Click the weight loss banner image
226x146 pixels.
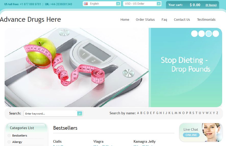tap(77, 68)
